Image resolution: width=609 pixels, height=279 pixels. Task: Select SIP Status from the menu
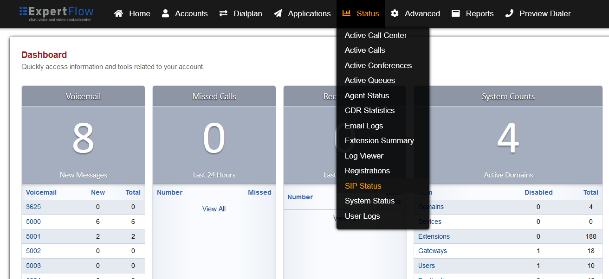(363, 186)
